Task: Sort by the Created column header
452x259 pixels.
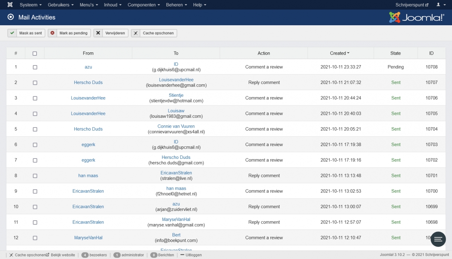Action: [x=339, y=53]
